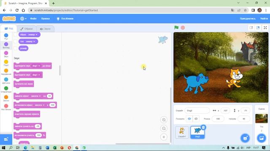Open the Файл menu
270x151 pixels.
(33, 18)
